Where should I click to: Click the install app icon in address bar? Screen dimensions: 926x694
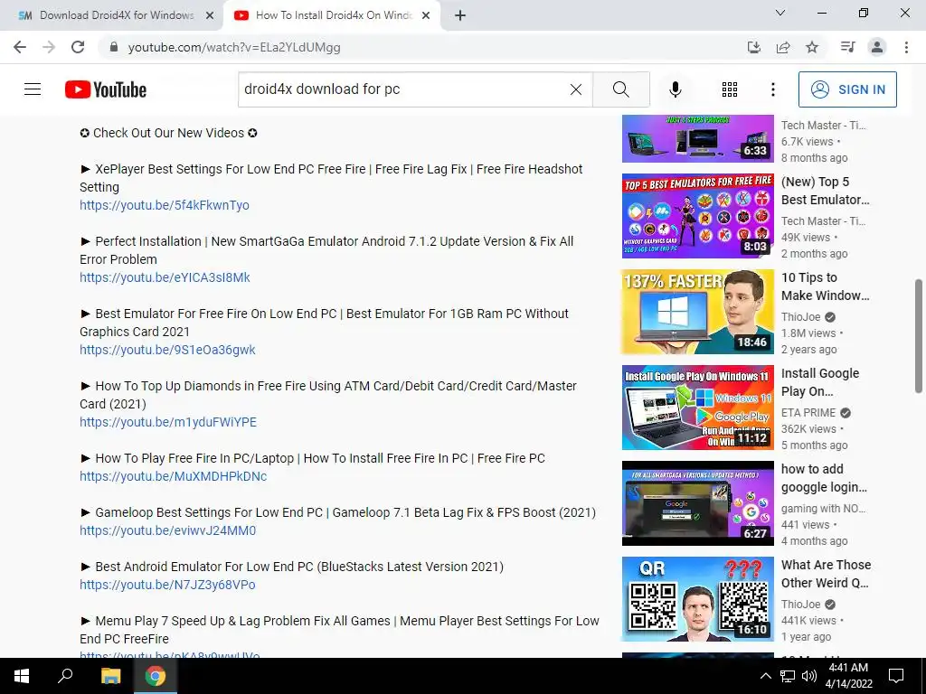(x=754, y=47)
